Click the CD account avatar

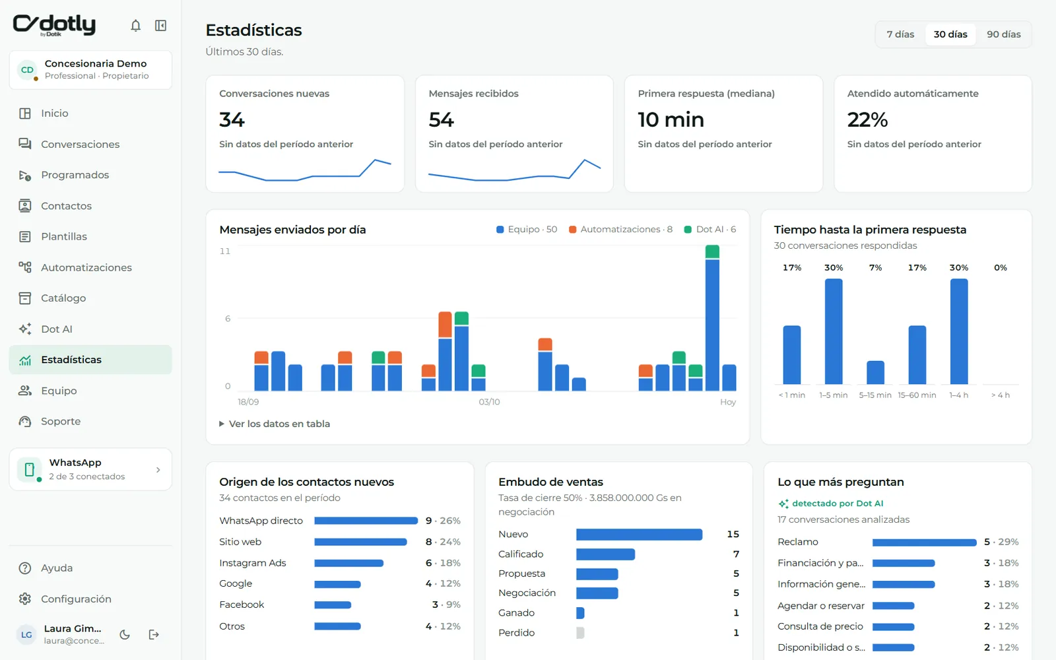click(28, 70)
